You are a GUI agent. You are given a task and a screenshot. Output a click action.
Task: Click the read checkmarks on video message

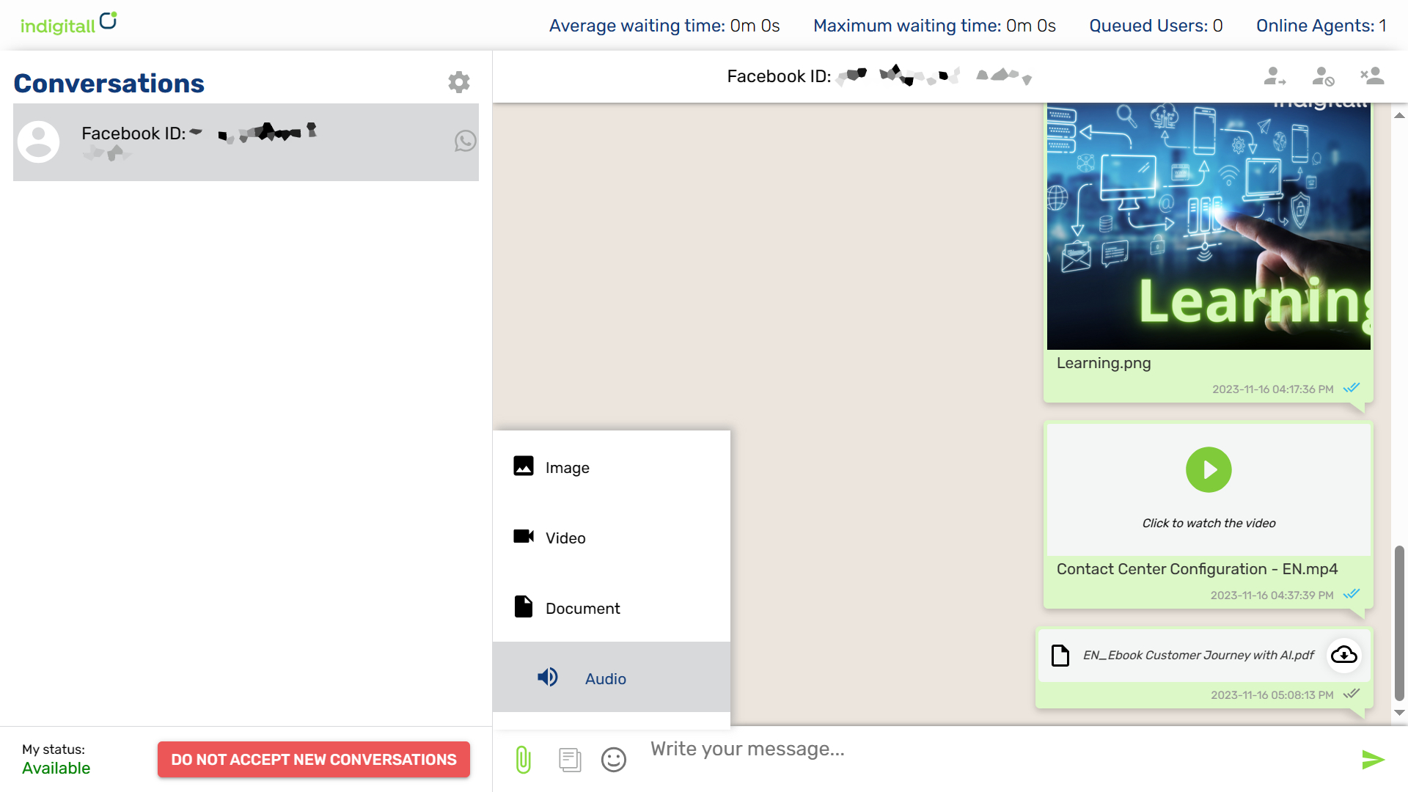click(1352, 594)
